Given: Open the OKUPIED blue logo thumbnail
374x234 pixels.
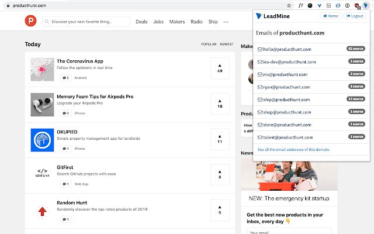Looking at the screenshot, I should (x=42, y=140).
